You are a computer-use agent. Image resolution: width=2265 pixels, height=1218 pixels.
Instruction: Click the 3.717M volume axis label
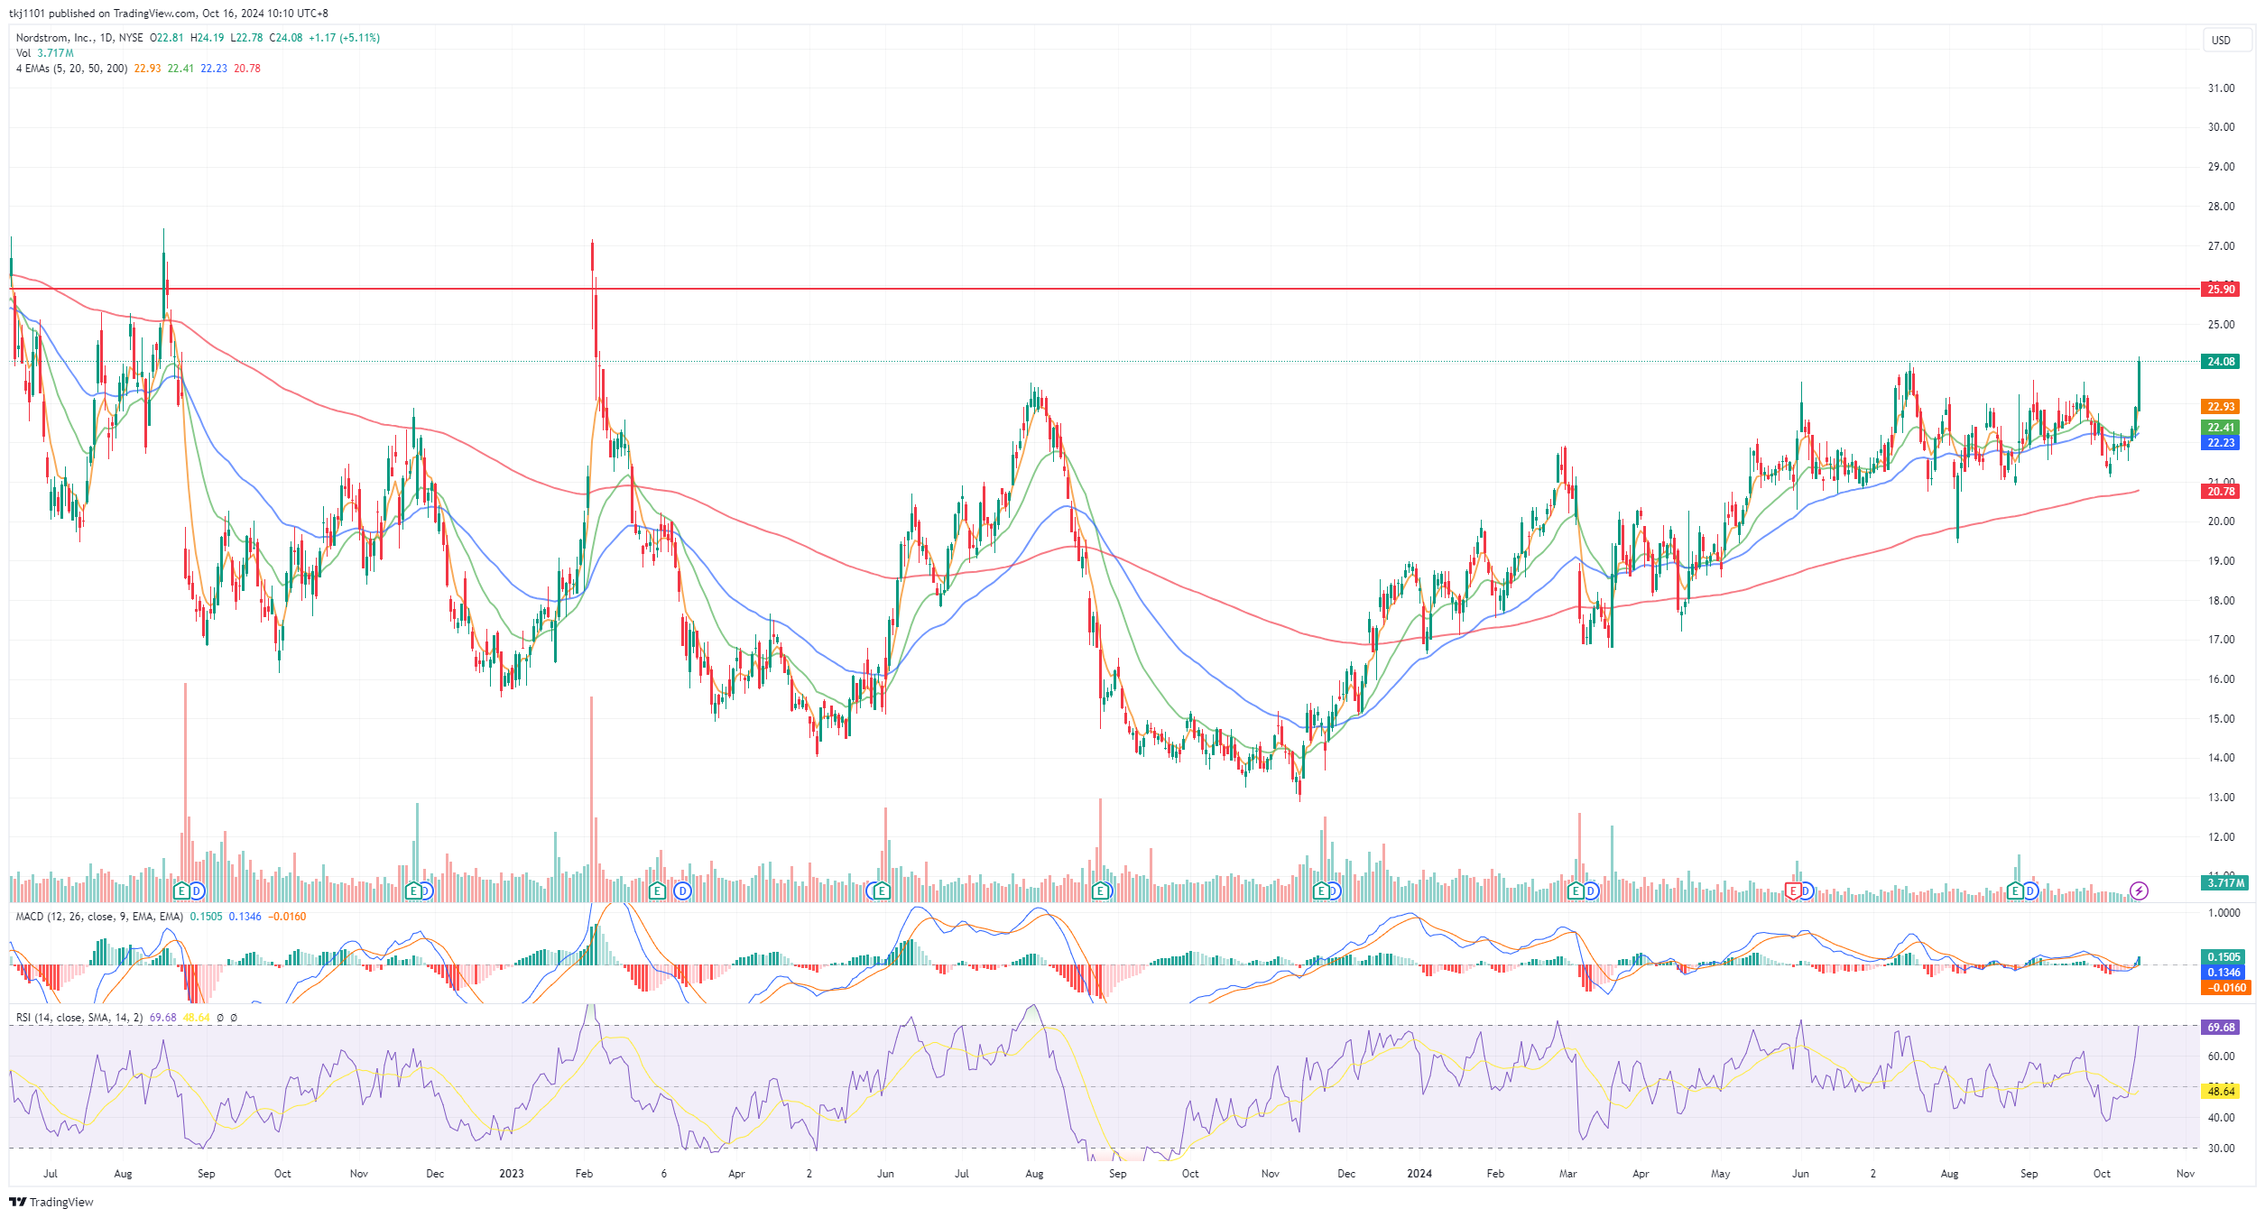2224,883
